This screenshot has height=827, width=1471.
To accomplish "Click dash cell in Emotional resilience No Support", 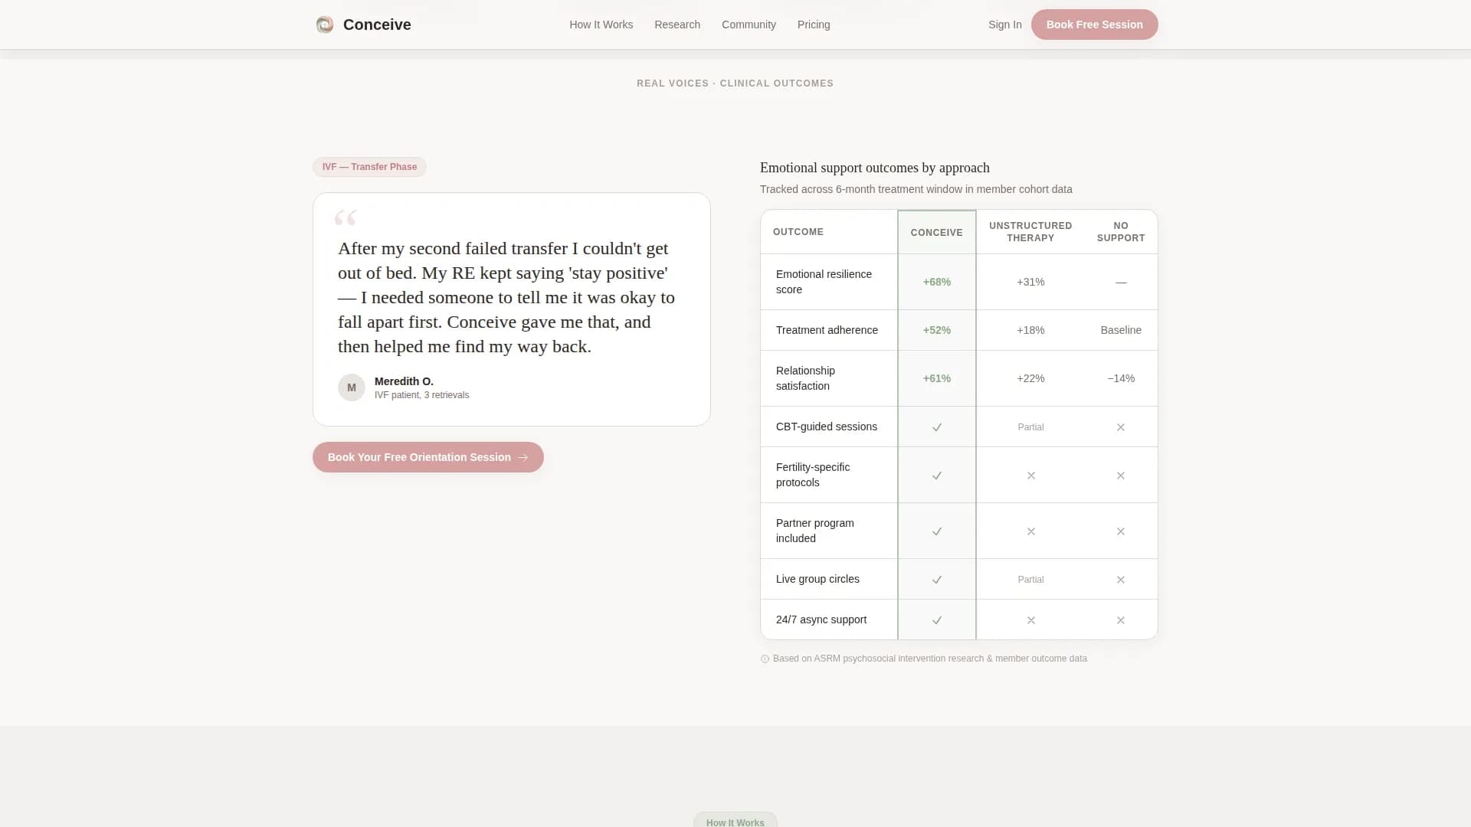I will [x=1121, y=283].
